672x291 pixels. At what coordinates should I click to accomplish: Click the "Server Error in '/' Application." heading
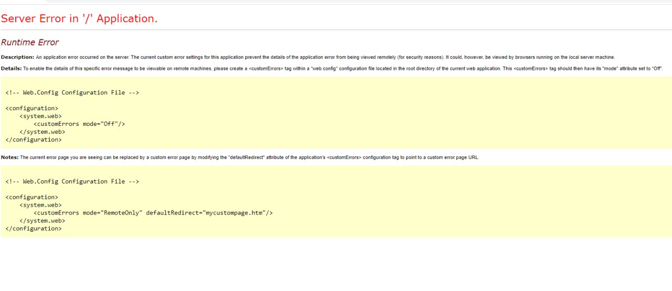click(79, 18)
